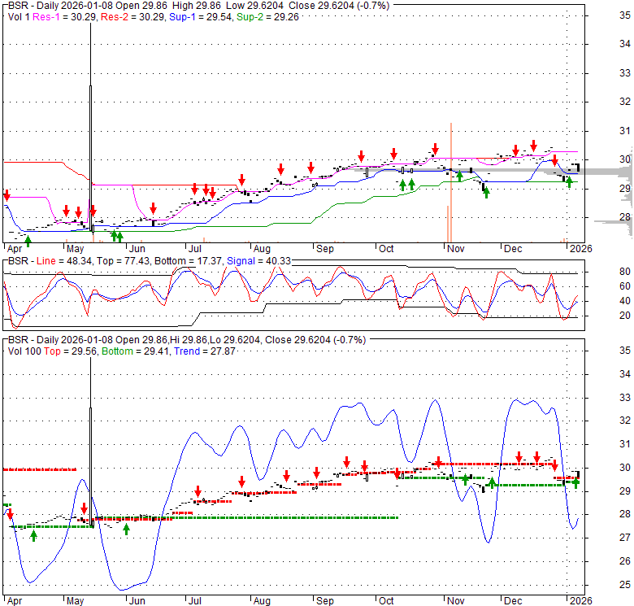Screen dimensions: 634x606
Task: Select the Sep label on top chart axis
Action: point(325,249)
